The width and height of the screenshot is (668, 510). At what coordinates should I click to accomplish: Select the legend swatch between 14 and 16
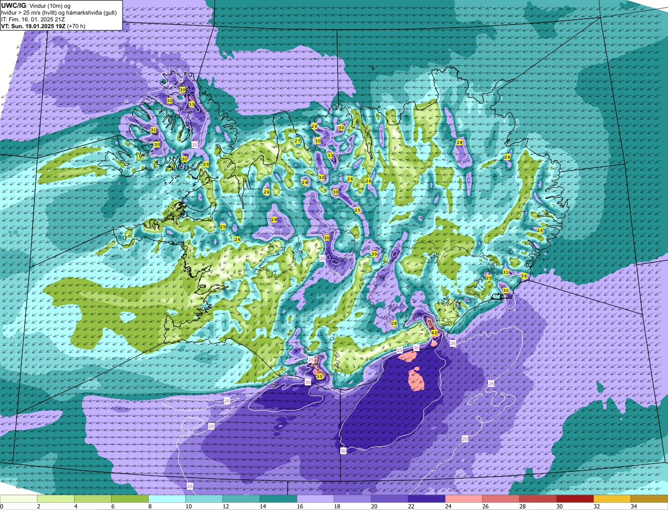point(278,499)
